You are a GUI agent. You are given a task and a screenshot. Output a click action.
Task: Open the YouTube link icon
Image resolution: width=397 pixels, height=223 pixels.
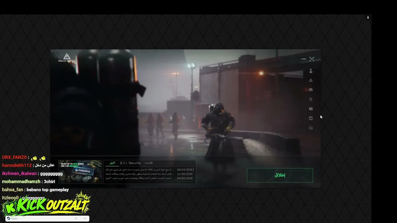tap(311, 109)
